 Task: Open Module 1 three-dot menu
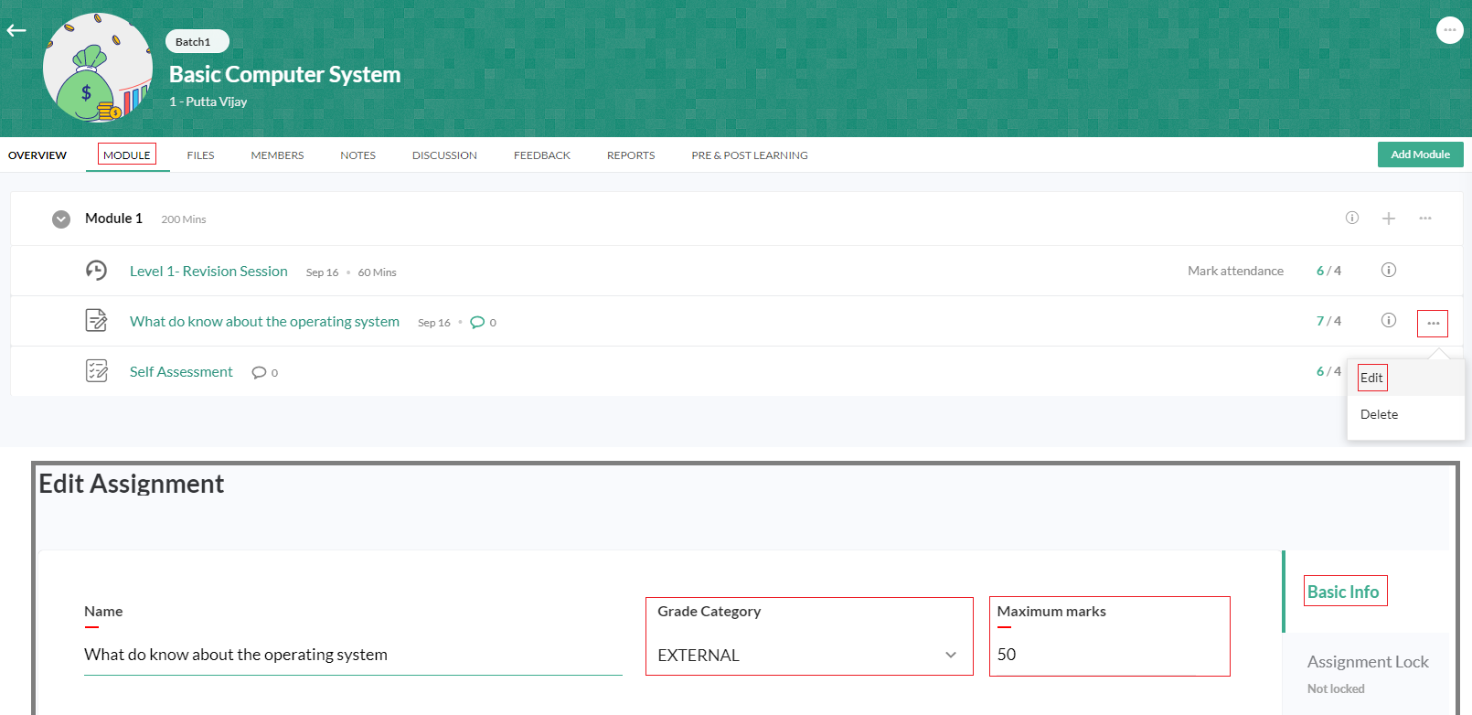(x=1425, y=219)
